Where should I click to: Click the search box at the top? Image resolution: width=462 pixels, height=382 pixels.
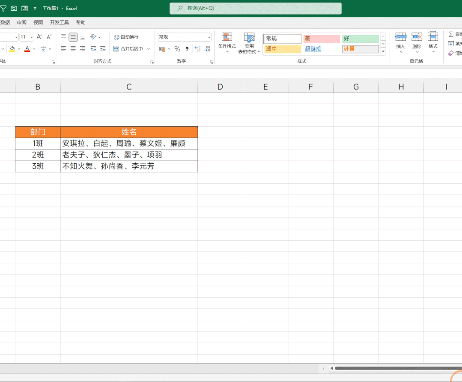click(256, 8)
